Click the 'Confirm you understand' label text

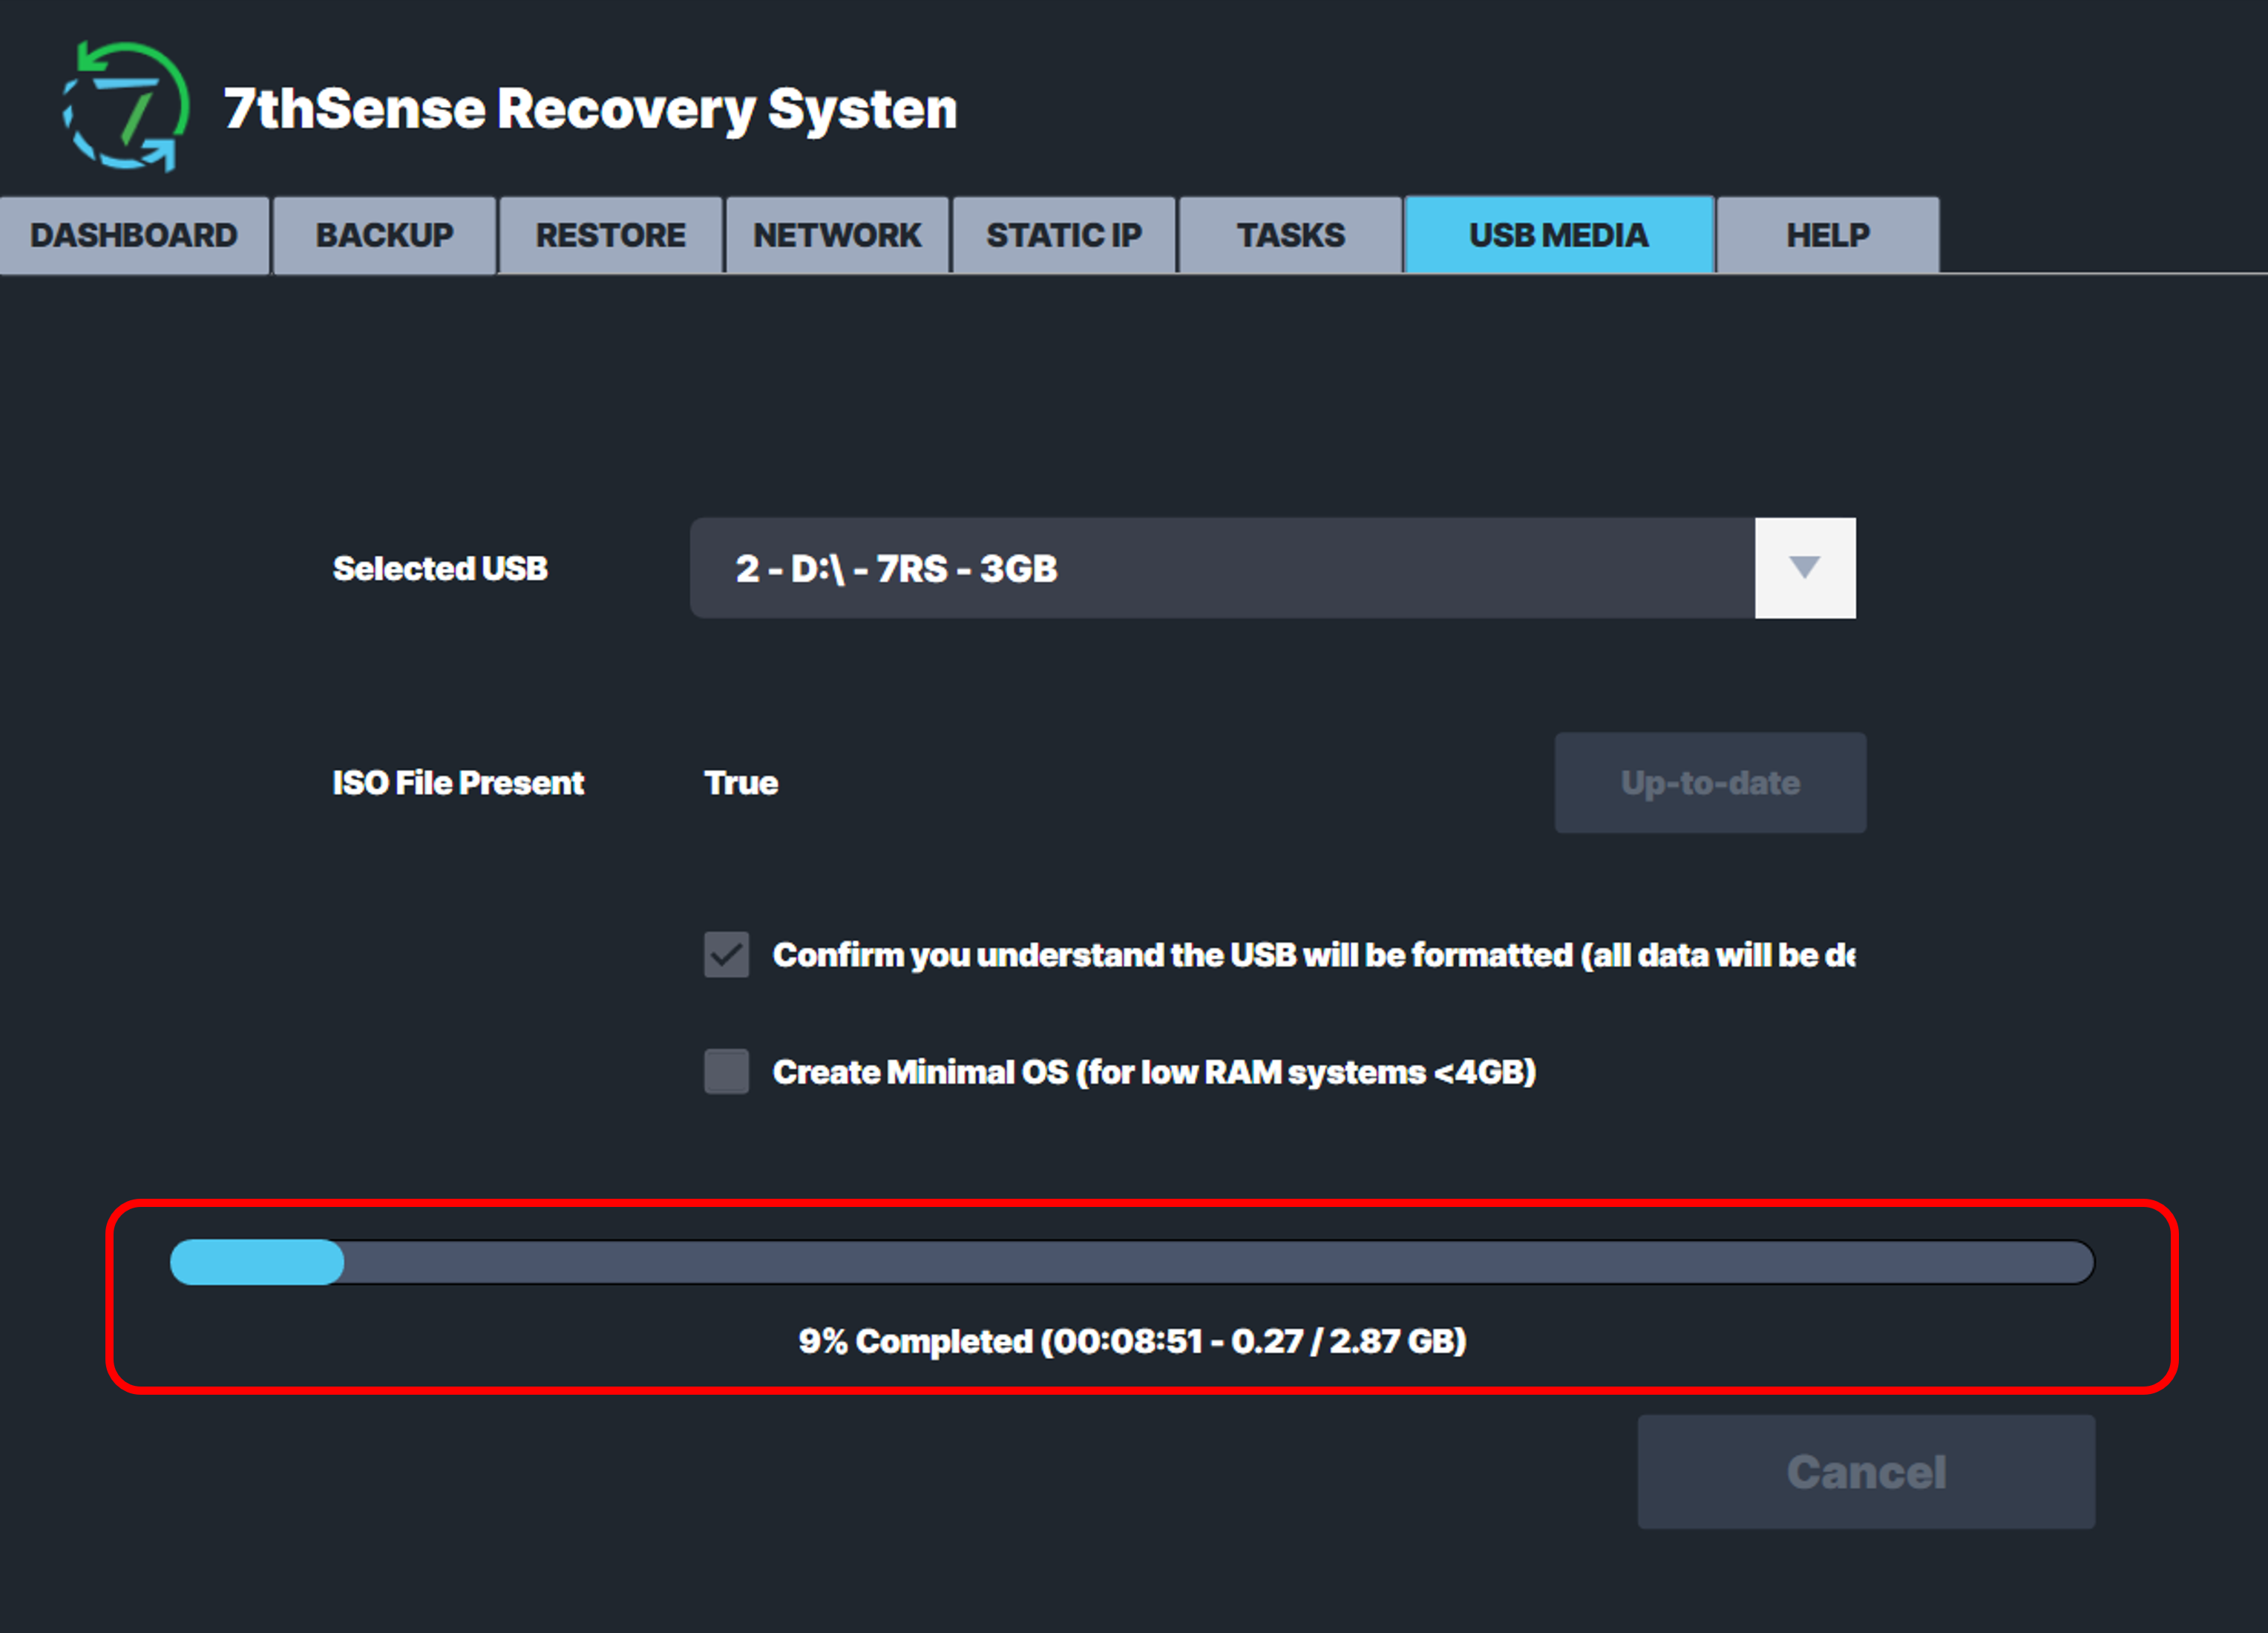(x=1314, y=955)
